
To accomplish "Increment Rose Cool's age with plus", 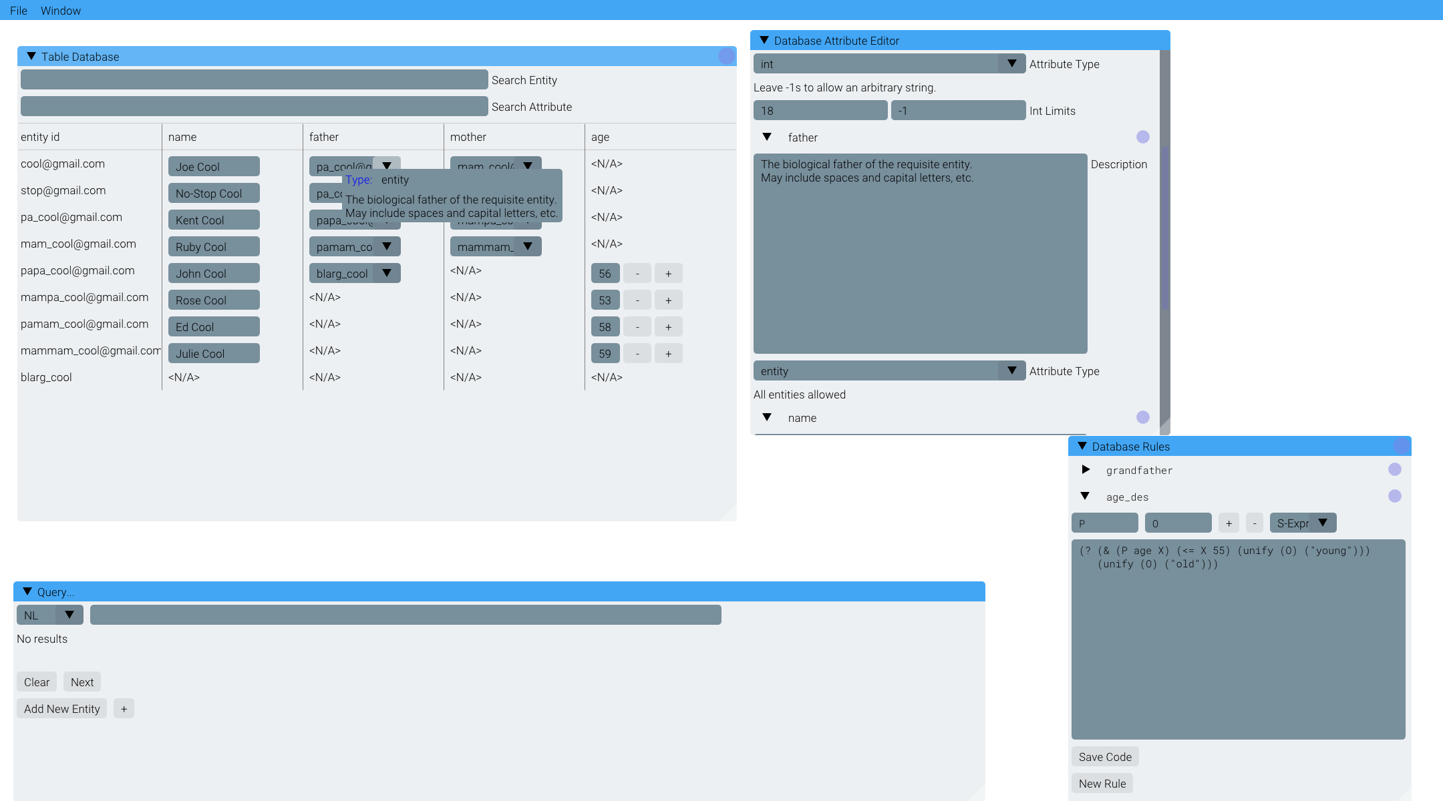I will click(x=668, y=300).
